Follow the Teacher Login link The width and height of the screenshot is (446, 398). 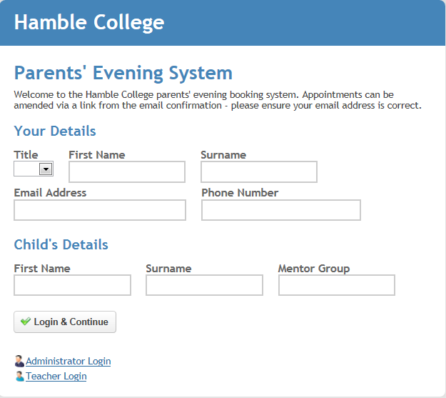(56, 377)
